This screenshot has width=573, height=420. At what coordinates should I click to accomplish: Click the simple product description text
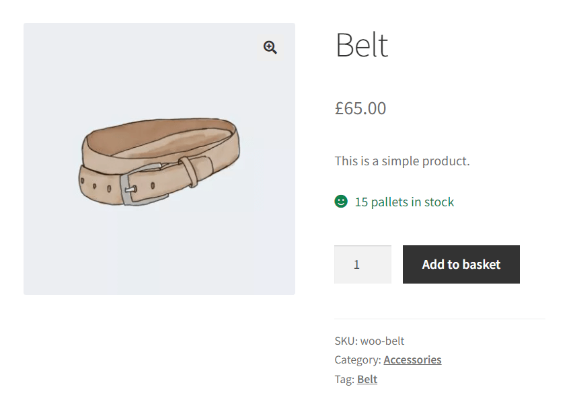[x=402, y=161]
